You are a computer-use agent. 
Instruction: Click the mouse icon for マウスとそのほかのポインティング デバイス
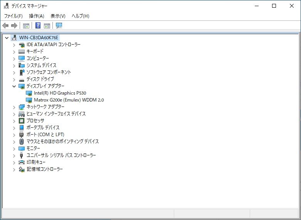click(x=22, y=142)
